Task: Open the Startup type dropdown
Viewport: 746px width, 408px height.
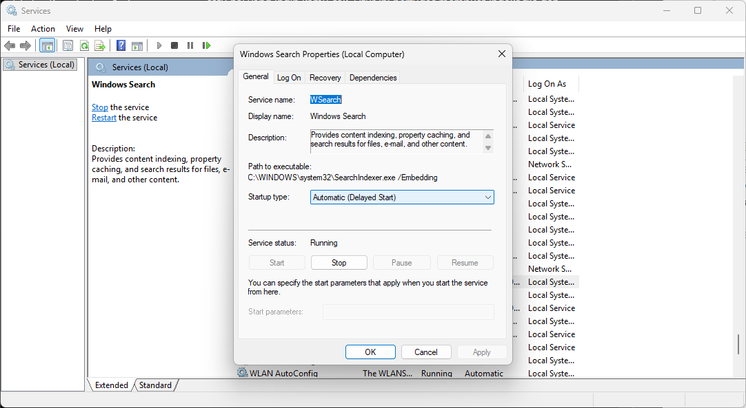Action: (402, 197)
